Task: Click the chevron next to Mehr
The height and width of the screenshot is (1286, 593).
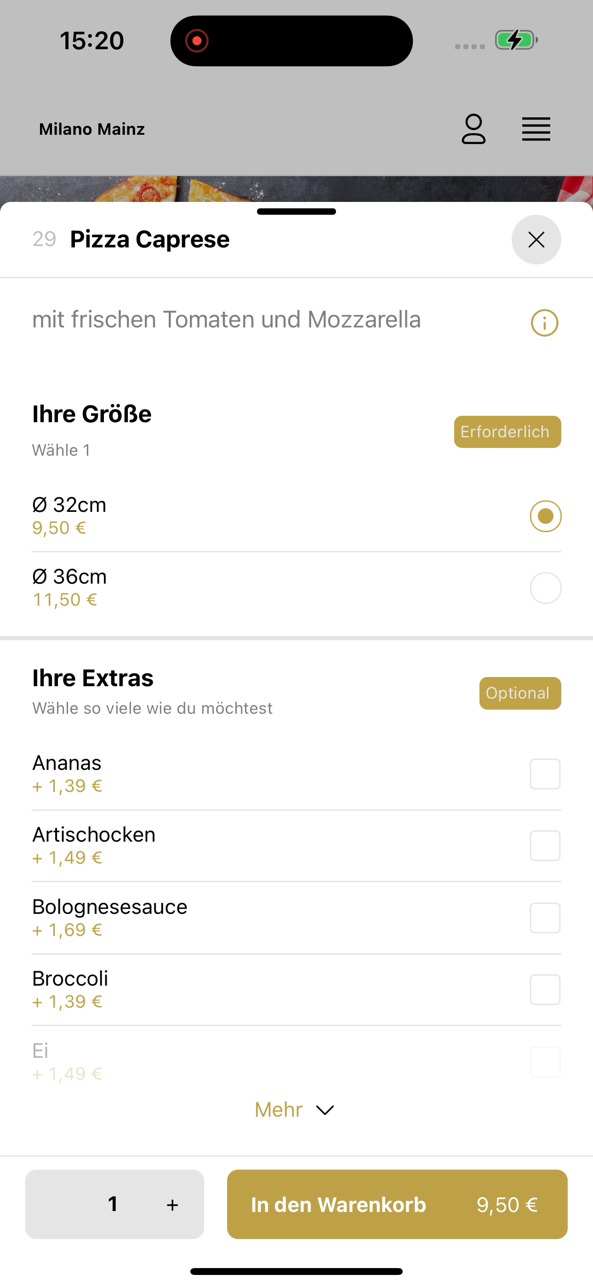Action: click(x=325, y=1110)
